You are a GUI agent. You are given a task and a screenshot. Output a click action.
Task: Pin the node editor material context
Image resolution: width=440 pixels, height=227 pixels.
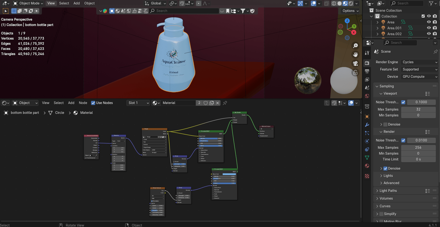pyautogui.click(x=225, y=103)
